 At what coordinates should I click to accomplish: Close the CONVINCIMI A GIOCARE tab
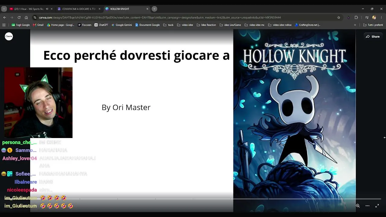(100, 9)
